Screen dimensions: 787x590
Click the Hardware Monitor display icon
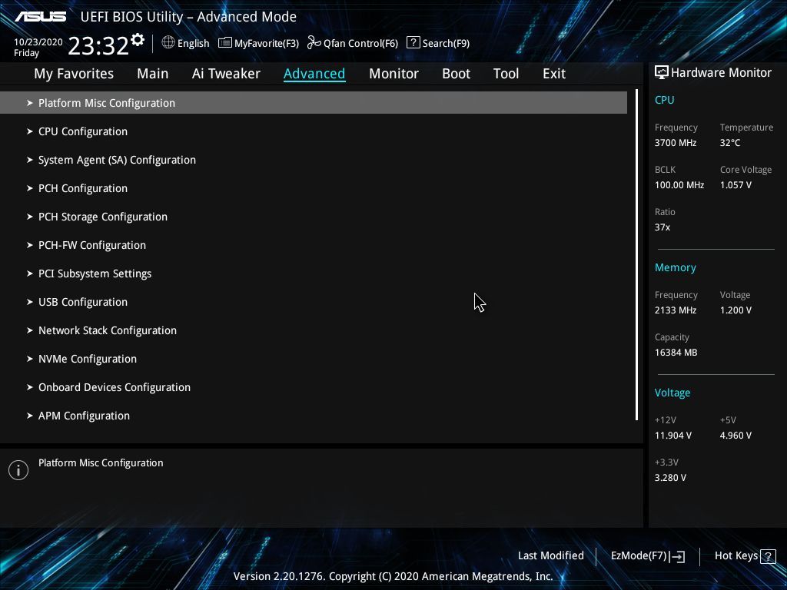point(661,72)
